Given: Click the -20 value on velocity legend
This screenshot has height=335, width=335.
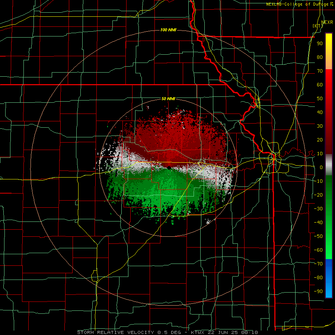Looking at the screenshot, I should point(318,195).
